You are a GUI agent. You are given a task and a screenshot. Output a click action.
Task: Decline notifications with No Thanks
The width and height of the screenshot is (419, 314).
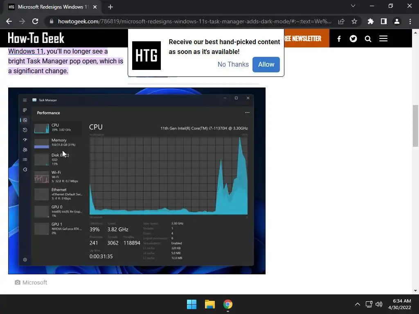coord(233,64)
